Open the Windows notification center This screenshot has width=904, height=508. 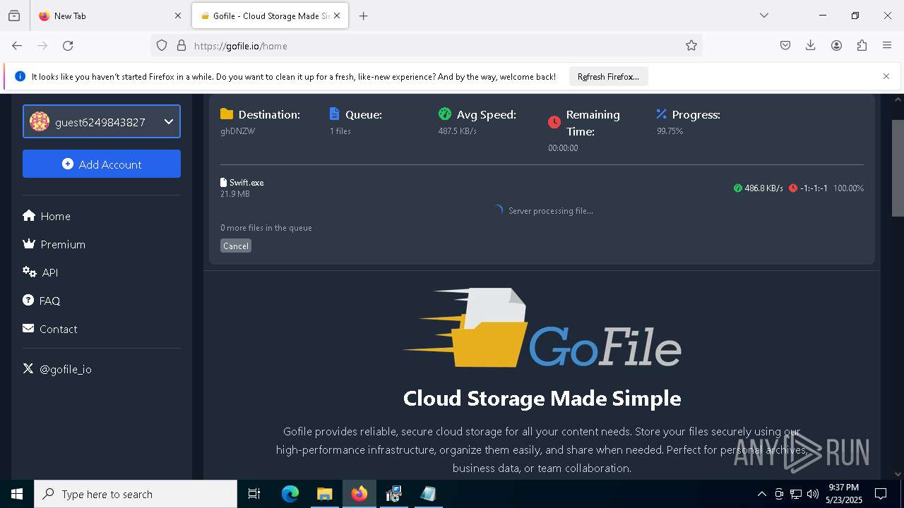881,494
